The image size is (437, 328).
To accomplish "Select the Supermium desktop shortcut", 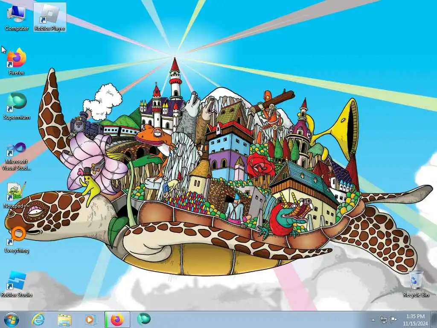I will coord(17,106).
